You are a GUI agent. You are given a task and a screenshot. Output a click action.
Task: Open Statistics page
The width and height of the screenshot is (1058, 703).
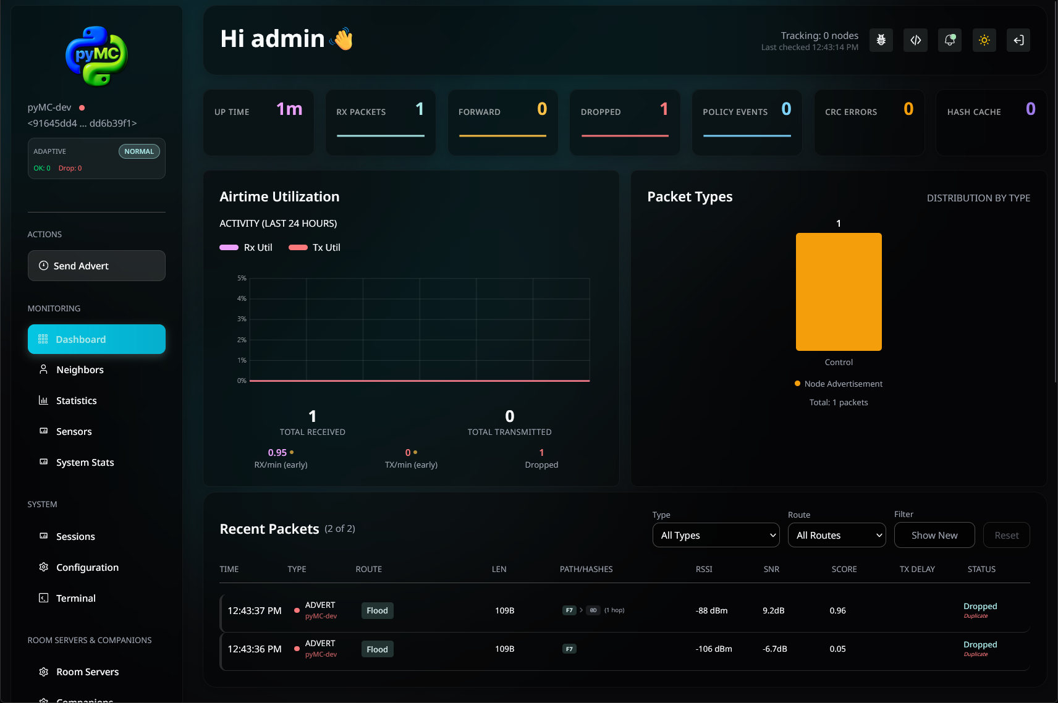pyautogui.click(x=96, y=400)
